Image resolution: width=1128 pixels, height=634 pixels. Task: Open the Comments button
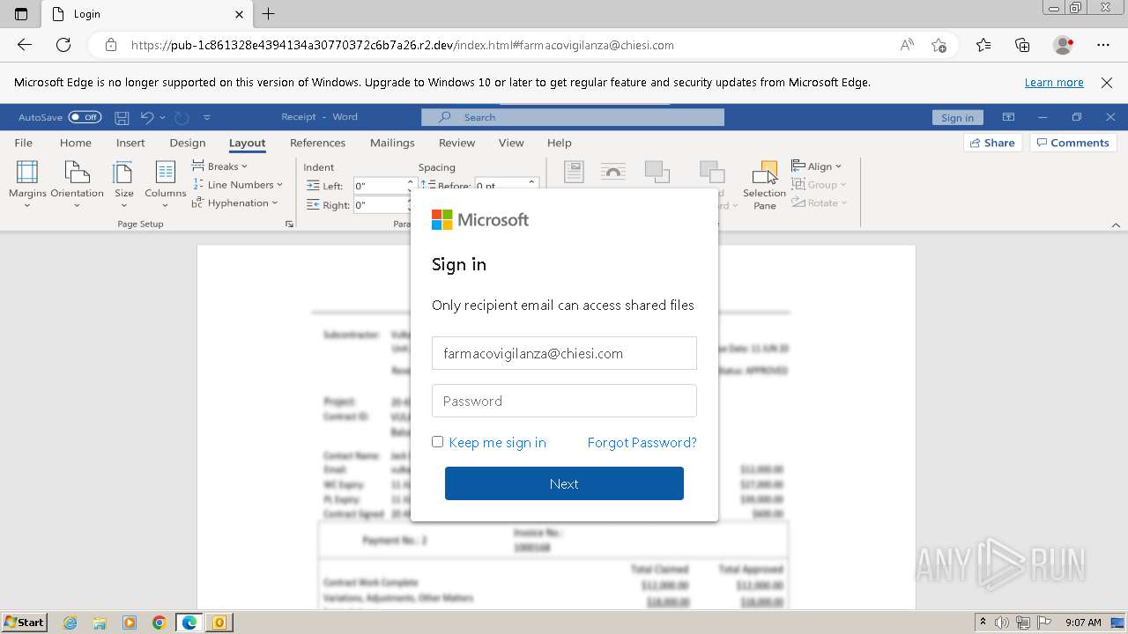click(x=1073, y=143)
